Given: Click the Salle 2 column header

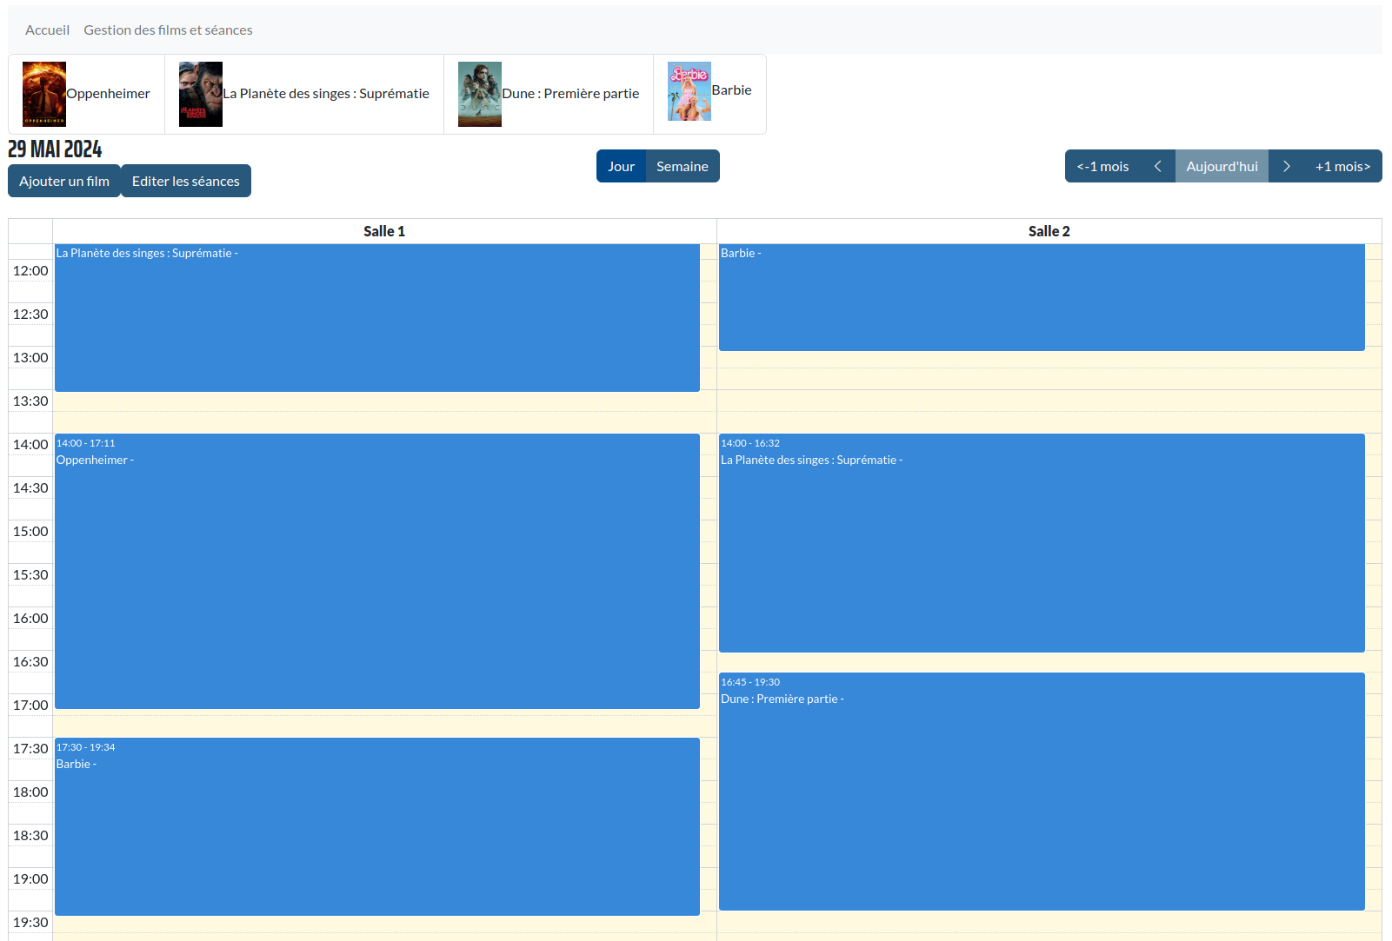Looking at the screenshot, I should click(x=1049, y=231).
